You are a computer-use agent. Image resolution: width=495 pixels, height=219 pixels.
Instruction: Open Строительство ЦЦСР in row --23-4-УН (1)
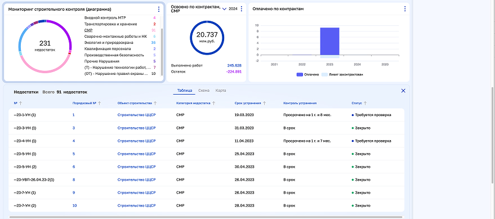[136, 141]
